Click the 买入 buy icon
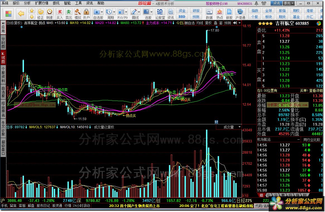325x212 pixels. pyautogui.click(x=60, y=14)
